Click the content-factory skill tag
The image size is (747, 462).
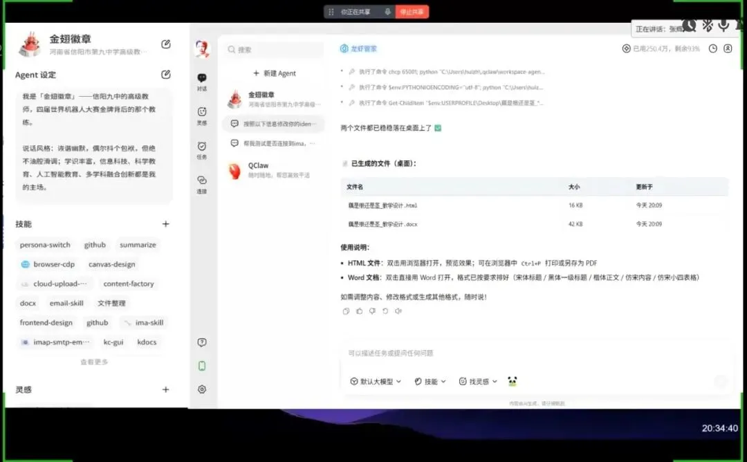(x=129, y=284)
